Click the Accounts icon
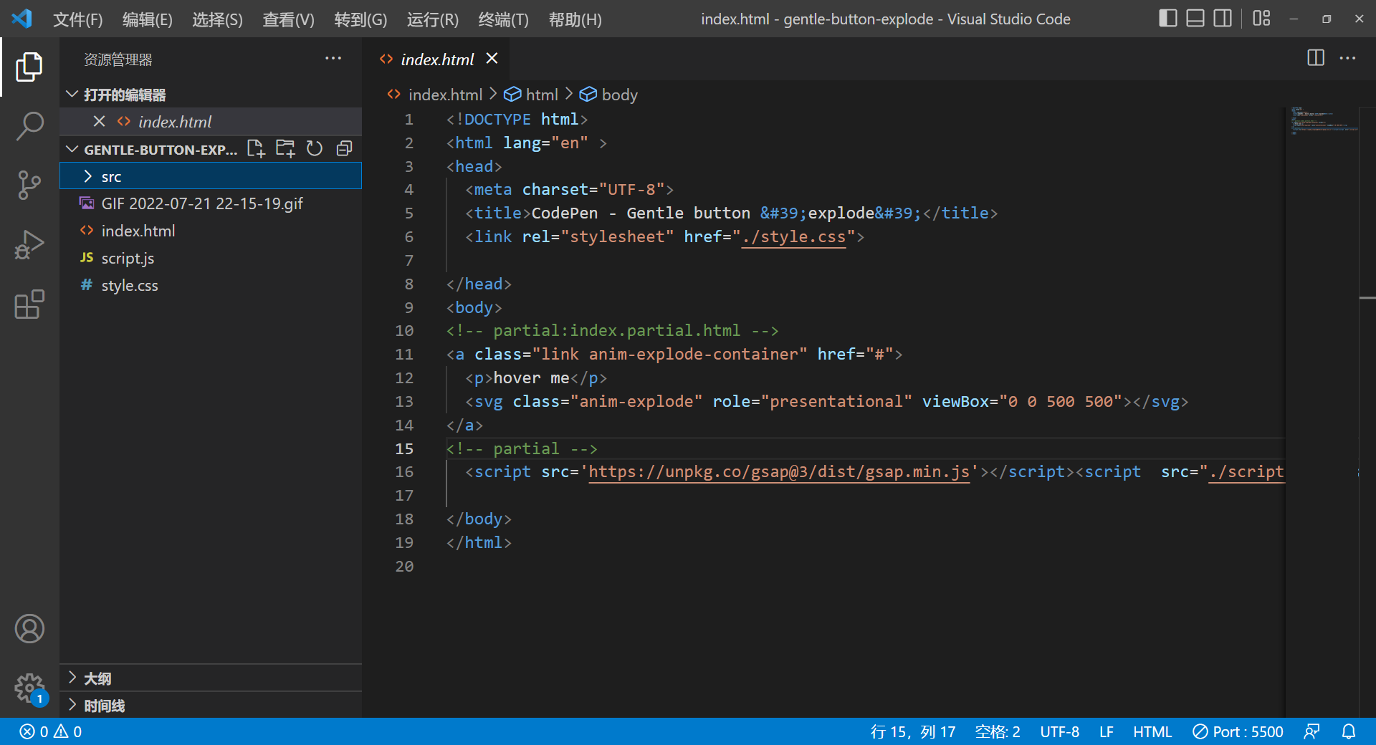 [x=29, y=629]
